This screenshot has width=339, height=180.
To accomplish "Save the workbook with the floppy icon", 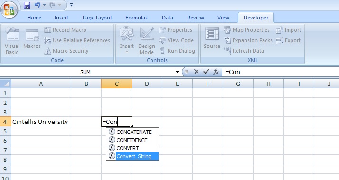I will click(x=27, y=5).
